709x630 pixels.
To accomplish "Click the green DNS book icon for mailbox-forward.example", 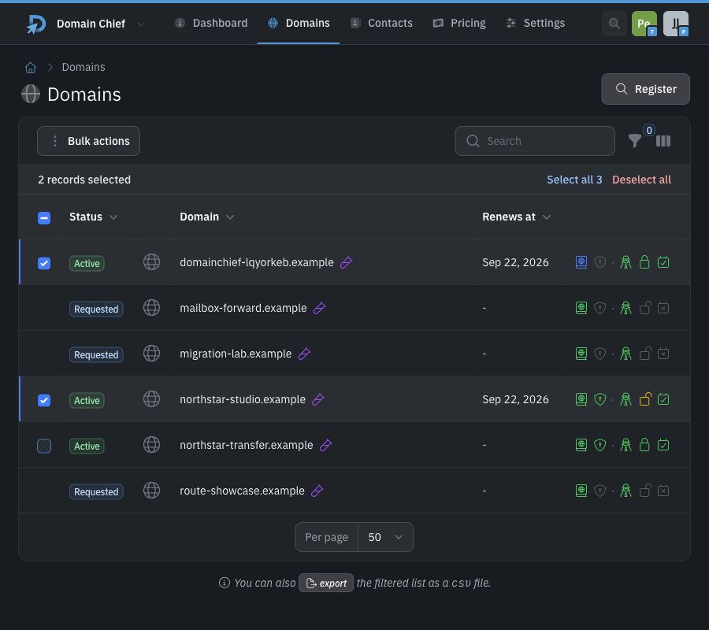I will (x=581, y=308).
